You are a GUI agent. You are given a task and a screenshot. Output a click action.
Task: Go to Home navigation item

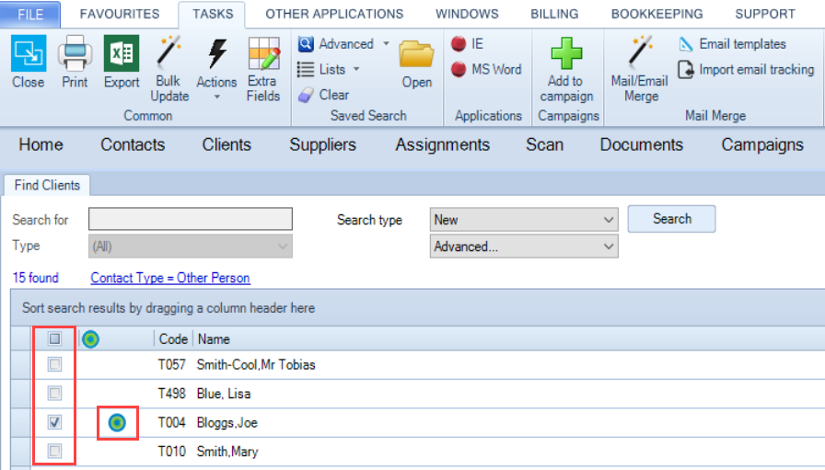[x=41, y=144]
